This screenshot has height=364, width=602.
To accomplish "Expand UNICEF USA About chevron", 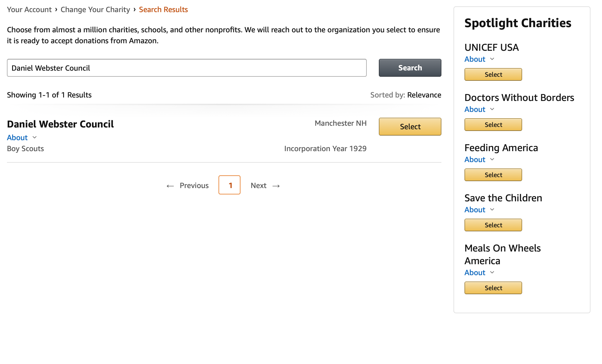I will (x=492, y=59).
